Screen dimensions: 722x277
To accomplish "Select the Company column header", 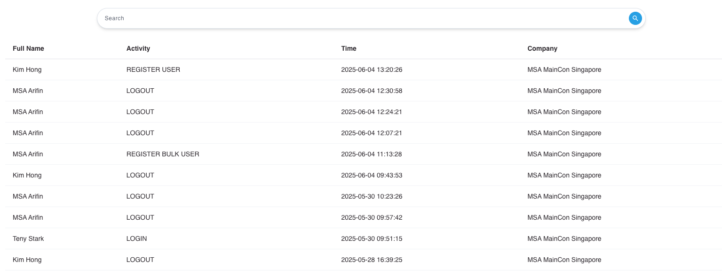I will 542,48.
